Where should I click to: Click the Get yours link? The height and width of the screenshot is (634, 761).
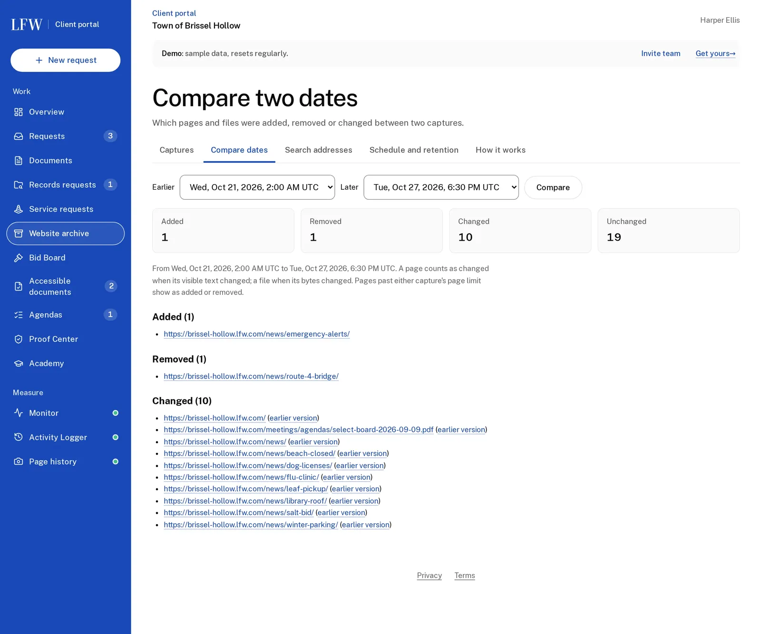click(715, 53)
